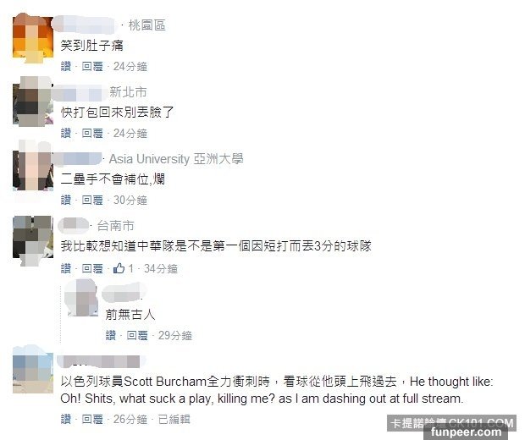Reply to the comment about 中華隊 短打

tap(92, 268)
